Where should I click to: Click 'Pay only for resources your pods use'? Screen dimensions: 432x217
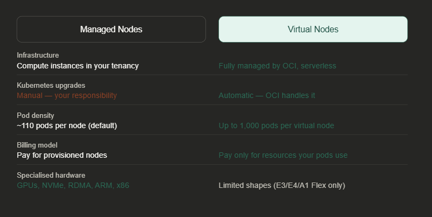pos(283,155)
